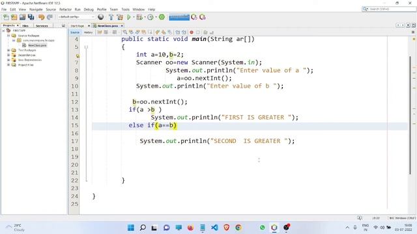The image size is (417, 234).
Task: Switch to the Start Page tab
Action: coord(78,26)
